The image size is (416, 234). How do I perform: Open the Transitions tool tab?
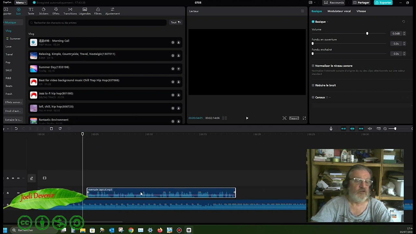70,11
